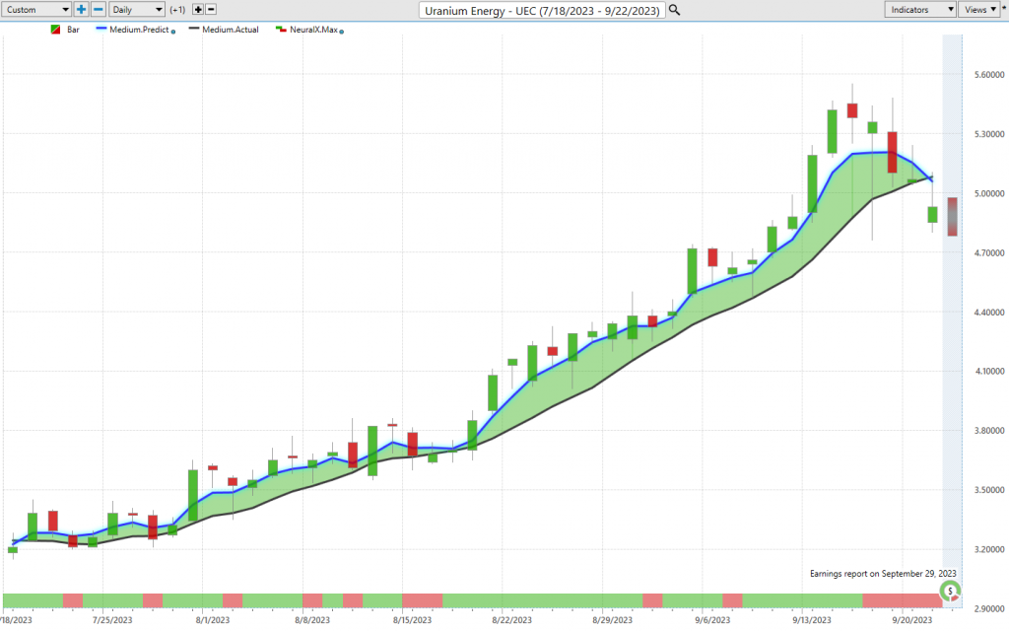Open the Views dropdown
1009x631 pixels.
pyautogui.click(x=979, y=10)
